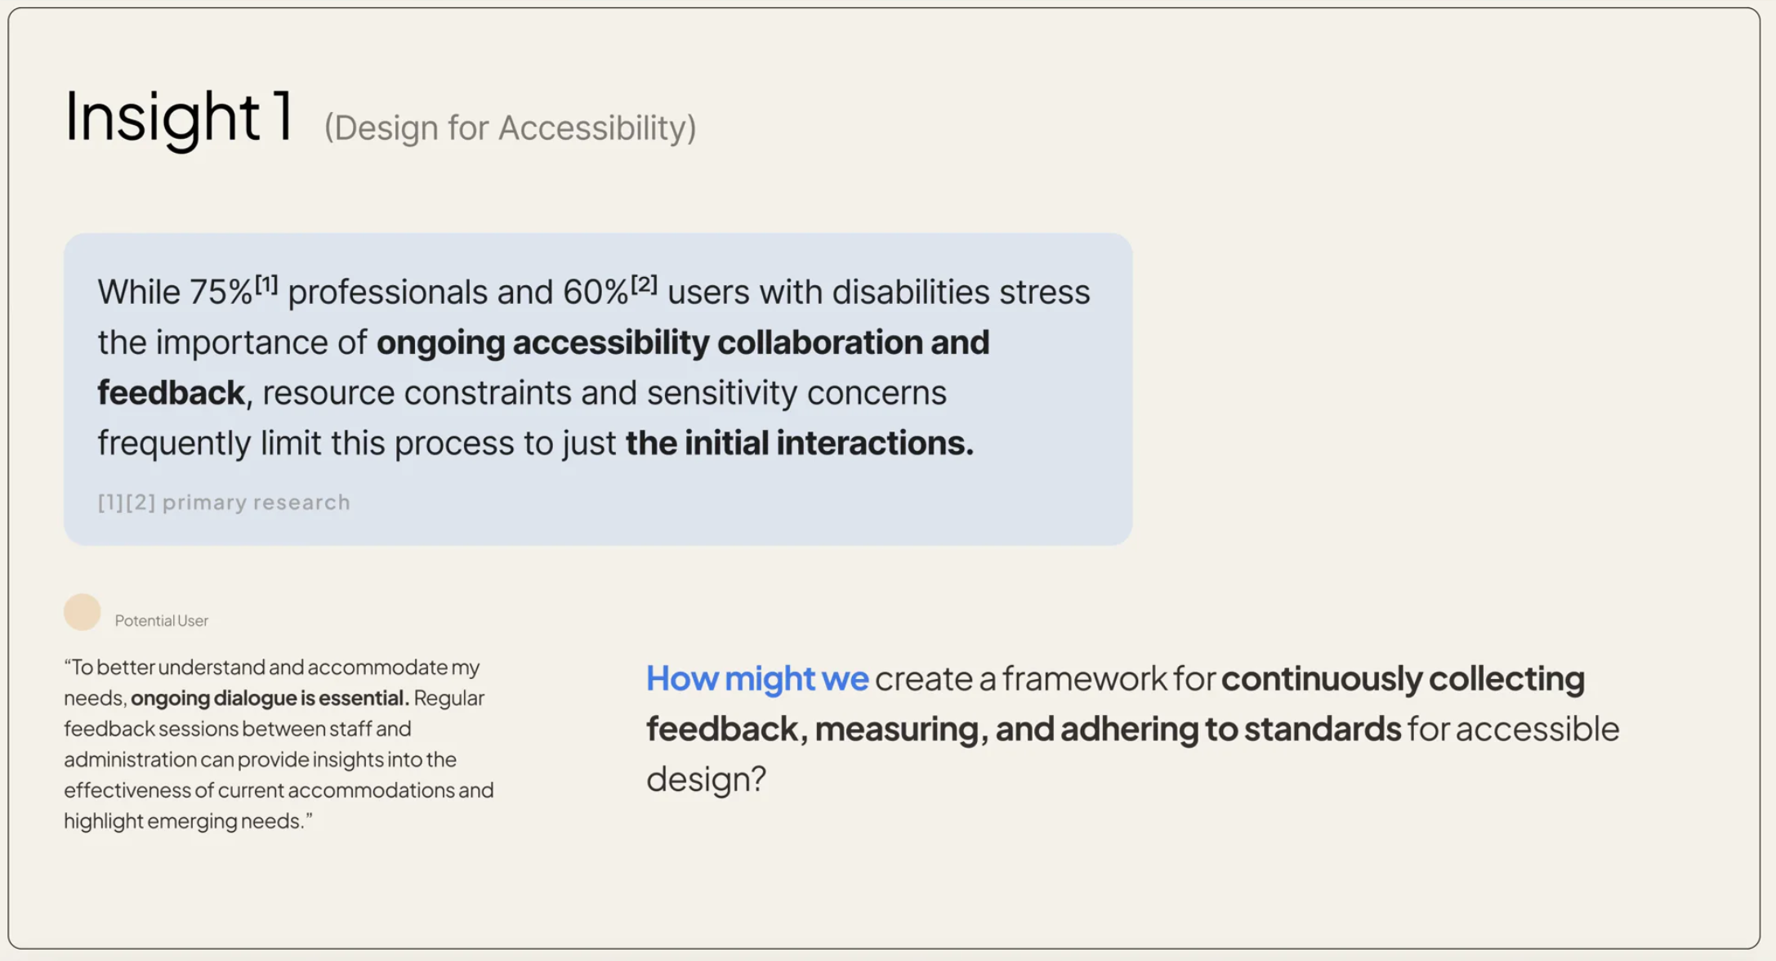Click the [1] superscript citation after 75%
The height and width of the screenshot is (961, 1776).
(x=266, y=284)
